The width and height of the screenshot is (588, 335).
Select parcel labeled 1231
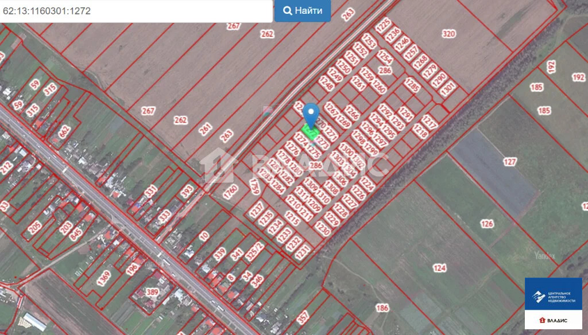click(302, 252)
